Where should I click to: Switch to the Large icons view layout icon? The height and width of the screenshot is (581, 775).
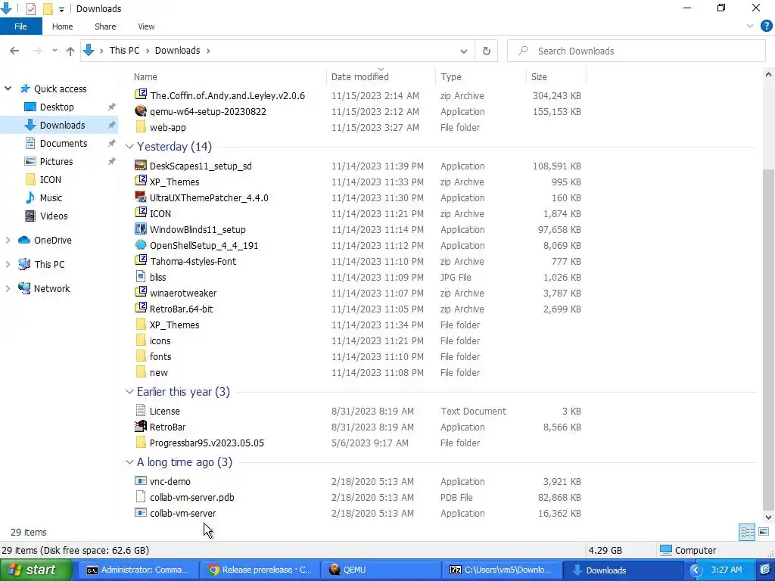point(764,532)
